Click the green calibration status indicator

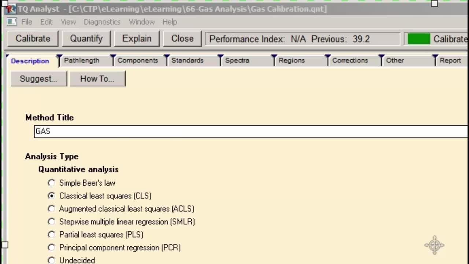(418, 39)
